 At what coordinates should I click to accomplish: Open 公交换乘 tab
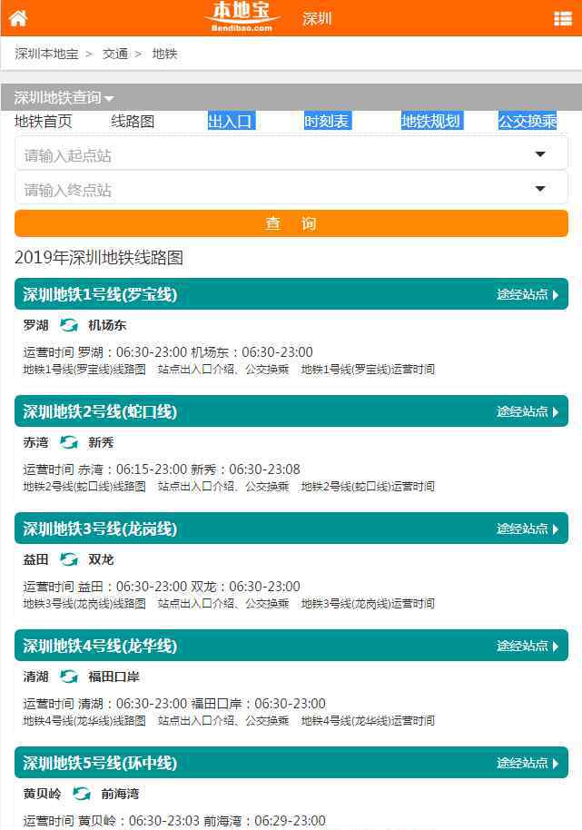click(528, 121)
